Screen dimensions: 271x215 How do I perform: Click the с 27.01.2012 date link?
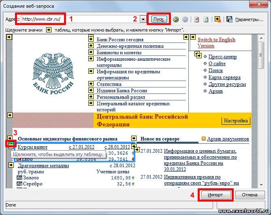(81, 147)
